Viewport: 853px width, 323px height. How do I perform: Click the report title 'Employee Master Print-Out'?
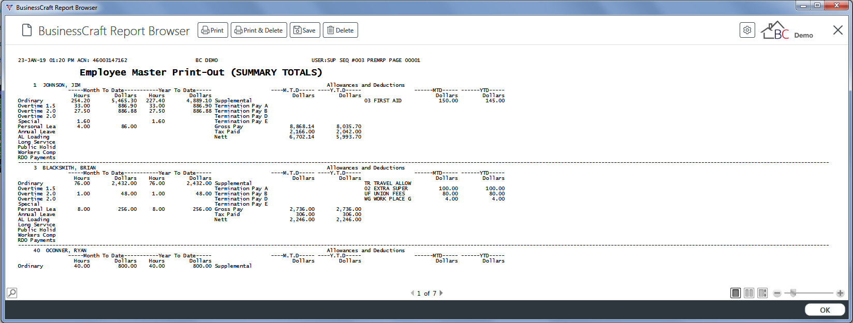[x=152, y=72]
